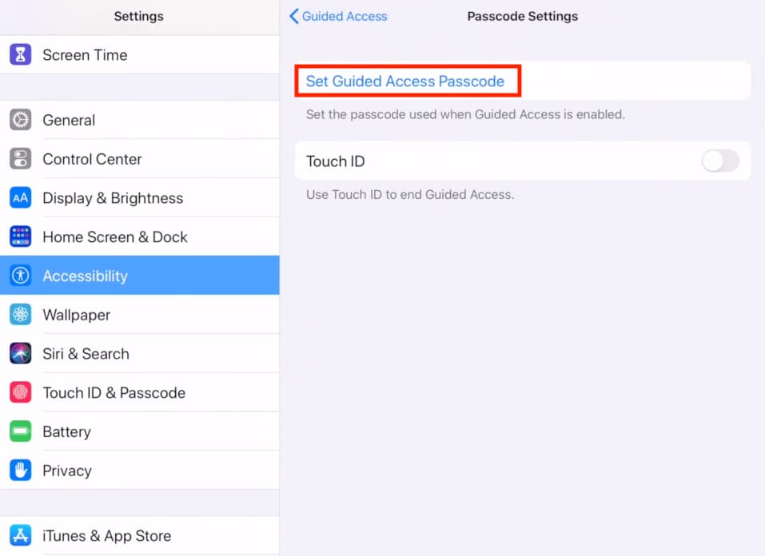Select the green Battery icon
765x556 pixels.
(x=21, y=431)
